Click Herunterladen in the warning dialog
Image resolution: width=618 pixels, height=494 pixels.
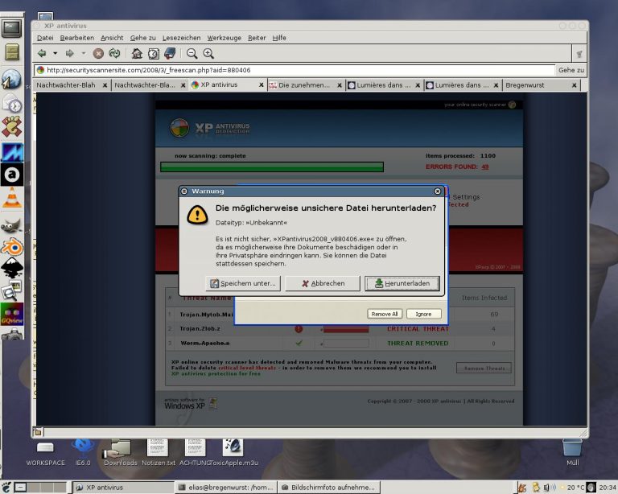click(x=402, y=283)
